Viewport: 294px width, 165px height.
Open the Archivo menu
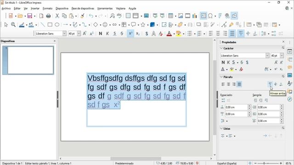[6, 8]
